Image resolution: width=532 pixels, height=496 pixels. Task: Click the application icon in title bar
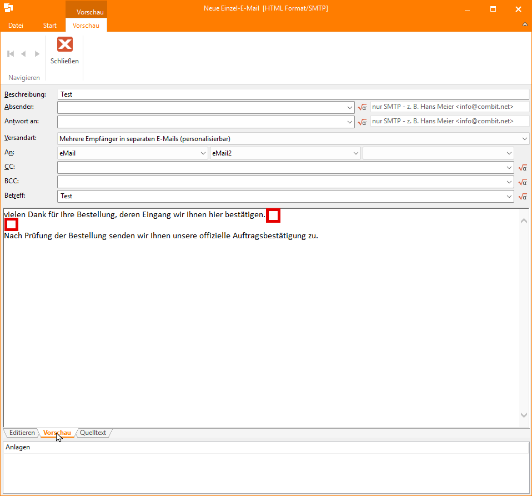(x=8, y=9)
